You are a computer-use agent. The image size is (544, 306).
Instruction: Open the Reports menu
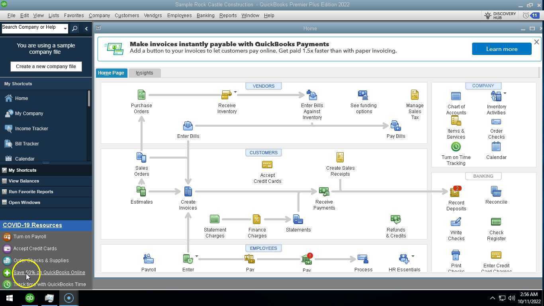[x=228, y=16]
